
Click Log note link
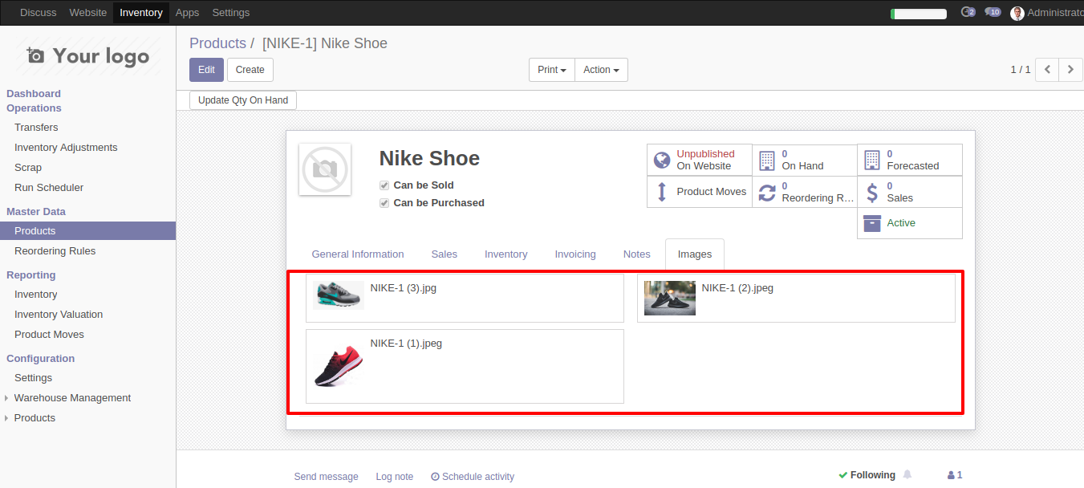point(395,477)
